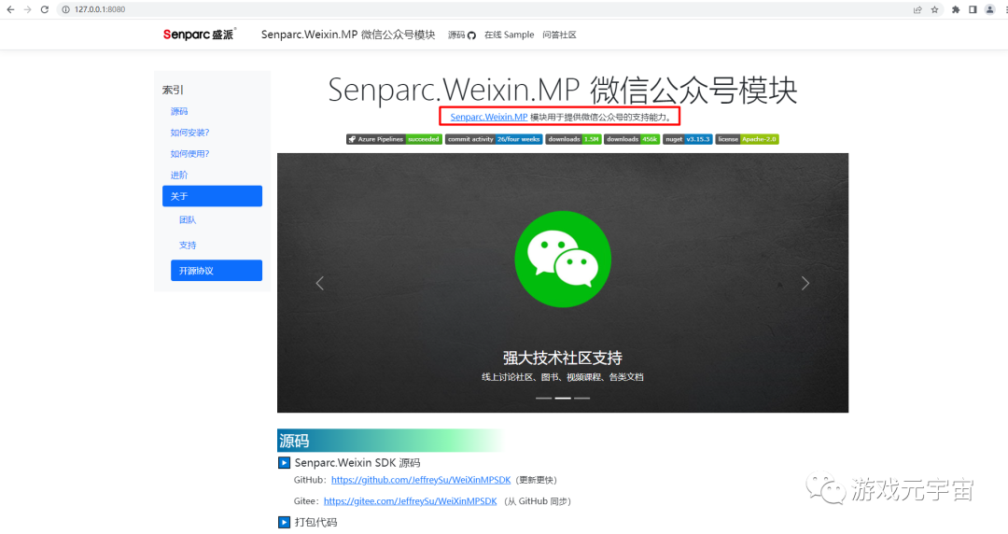Screen dimensions: 1008x534
Task: Click the downloads 1.5M badge
Action: point(573,139)
